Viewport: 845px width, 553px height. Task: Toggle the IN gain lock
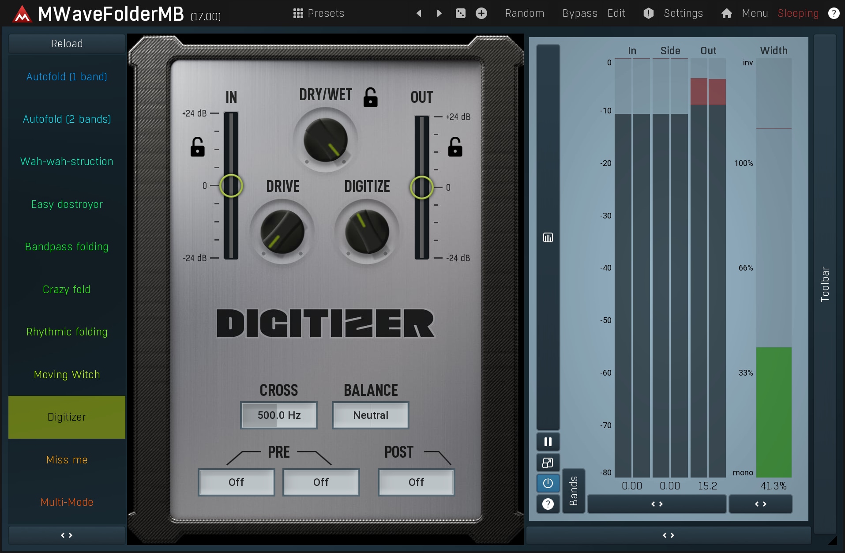[197, 147]
